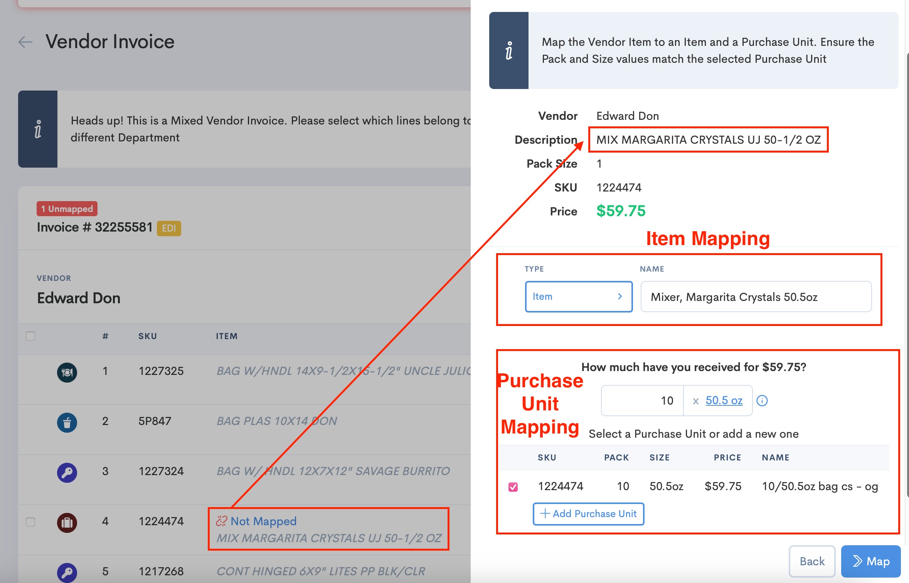The height and width of the screenshot is (583, 909).
Task: Toggle the select-all checkbox in table header
Action: tap(30, 336)
